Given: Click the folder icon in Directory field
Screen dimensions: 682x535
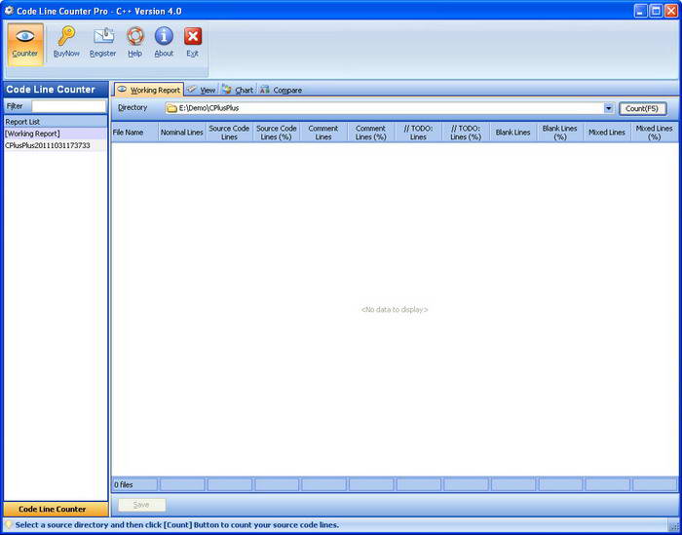Looking at the screenshot, I should (171, 108).
